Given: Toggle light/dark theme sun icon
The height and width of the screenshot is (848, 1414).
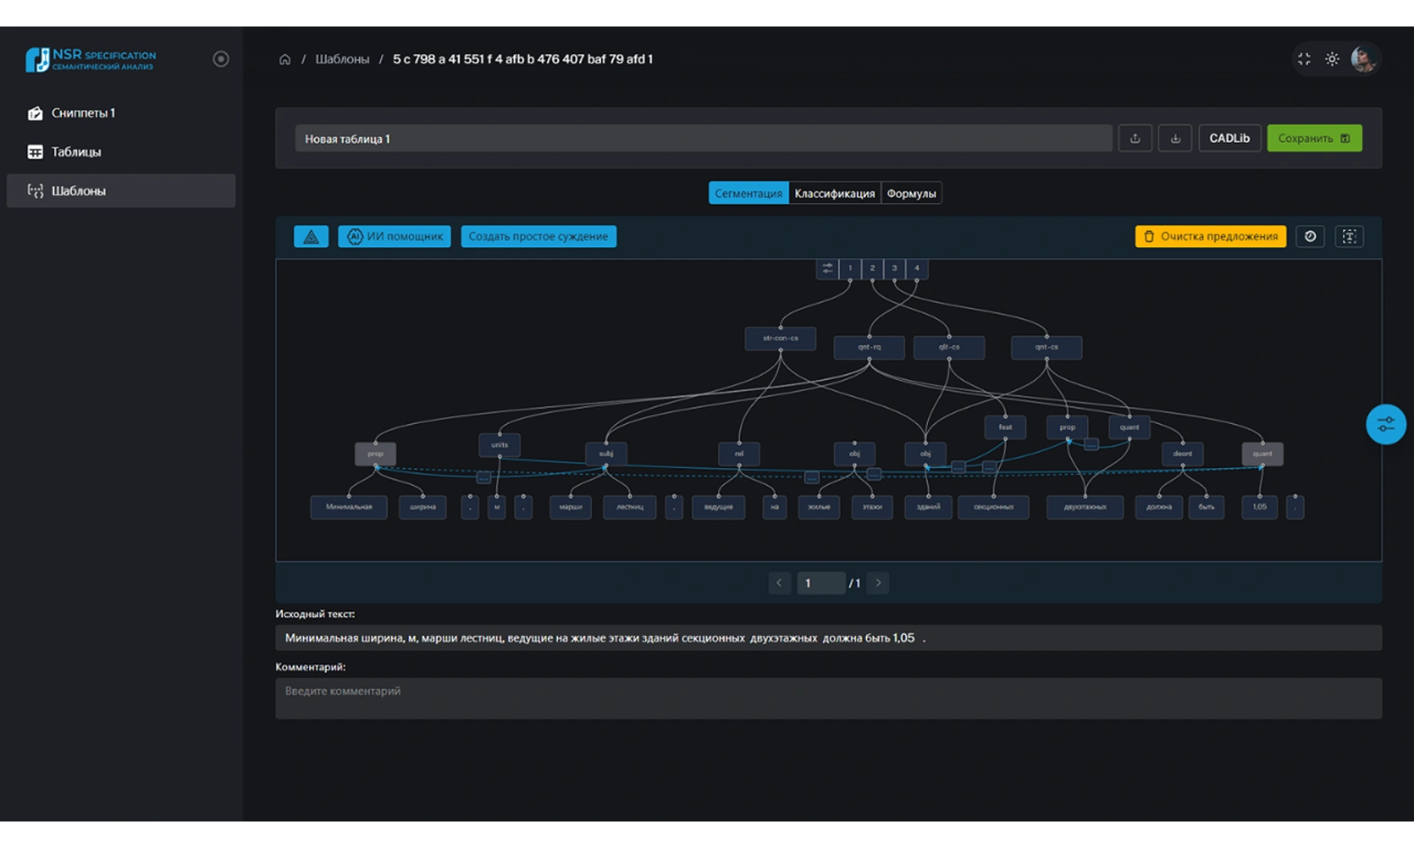Looking at the screenshot, I should pyautogui.click(x=1332, y=59).
